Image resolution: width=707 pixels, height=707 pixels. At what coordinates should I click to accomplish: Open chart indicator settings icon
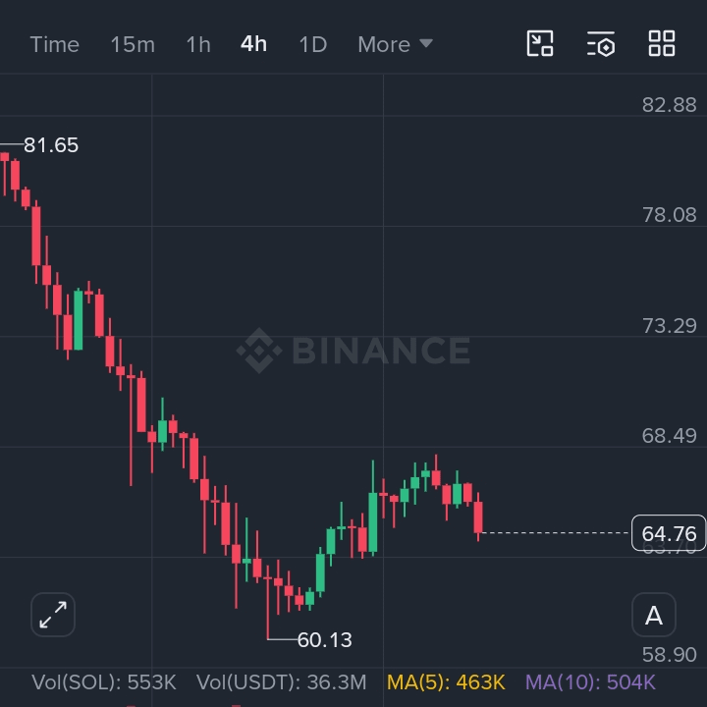click(601, 44)
